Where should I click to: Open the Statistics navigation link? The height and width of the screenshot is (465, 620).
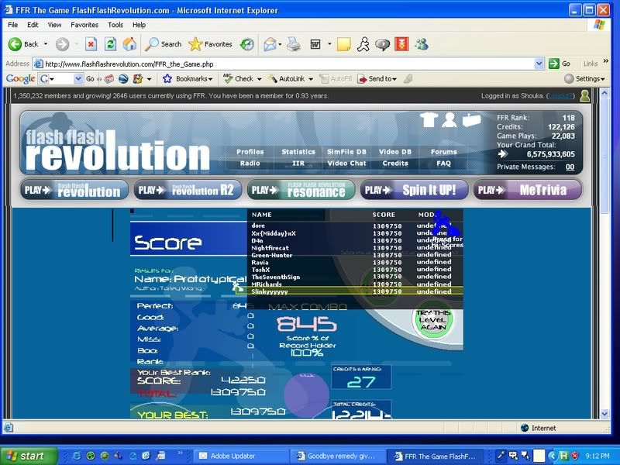(298, 152)
